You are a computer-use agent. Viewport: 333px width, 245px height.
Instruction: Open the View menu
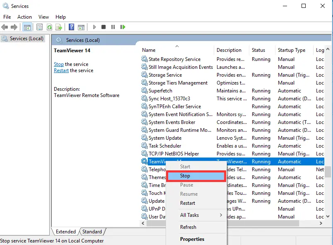click(43, 17)
